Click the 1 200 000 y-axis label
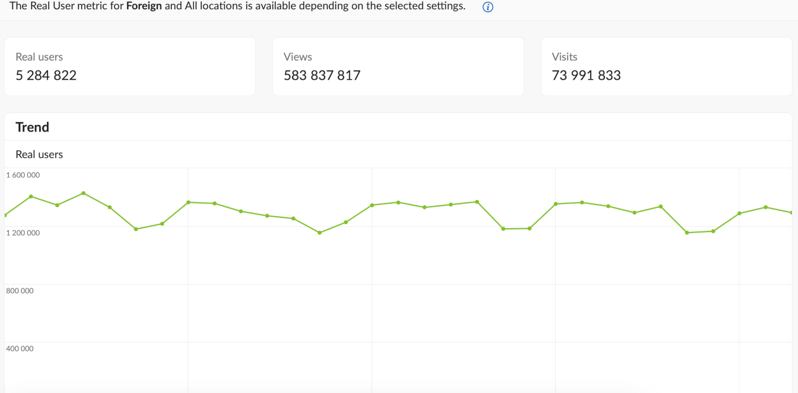798x393 pixels. coord(23,233)
